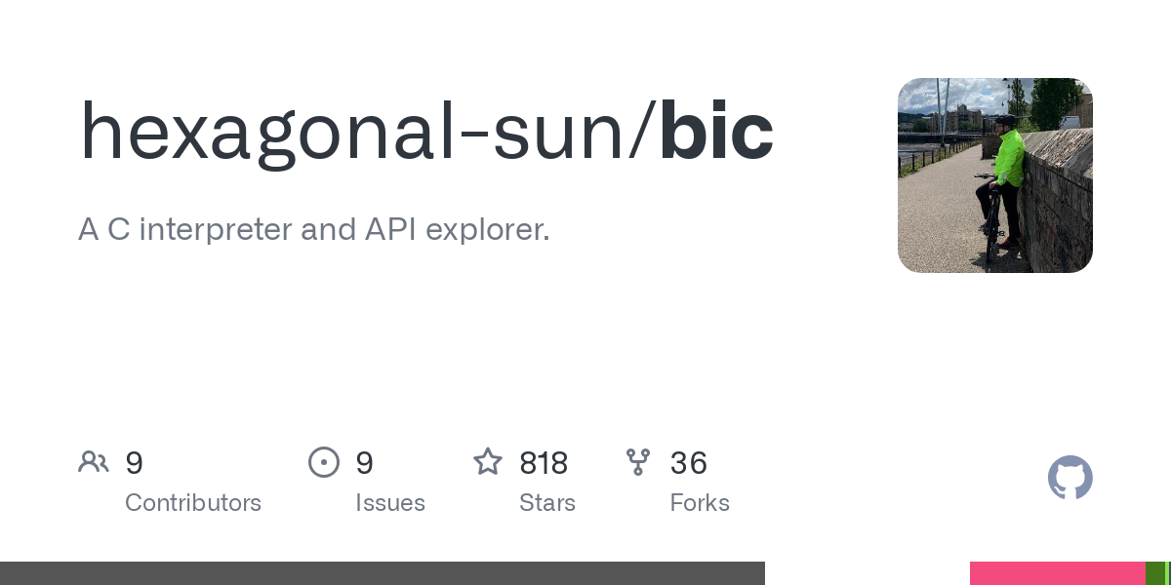Click the Contributors people icon
1171x585 pixels.
pos(94,462)
